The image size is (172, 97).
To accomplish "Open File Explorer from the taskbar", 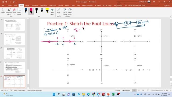I will point(84,94).
